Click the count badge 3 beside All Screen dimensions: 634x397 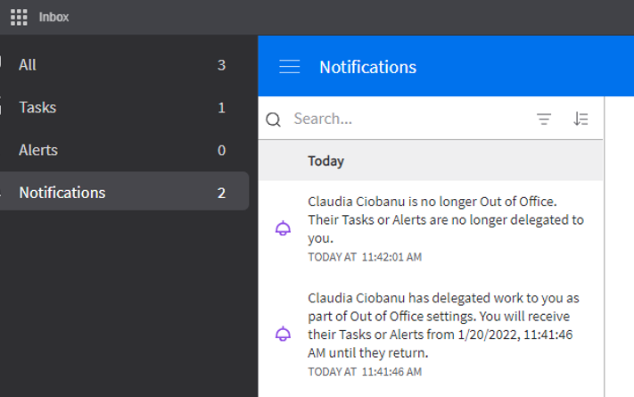(x=221, y=65)
